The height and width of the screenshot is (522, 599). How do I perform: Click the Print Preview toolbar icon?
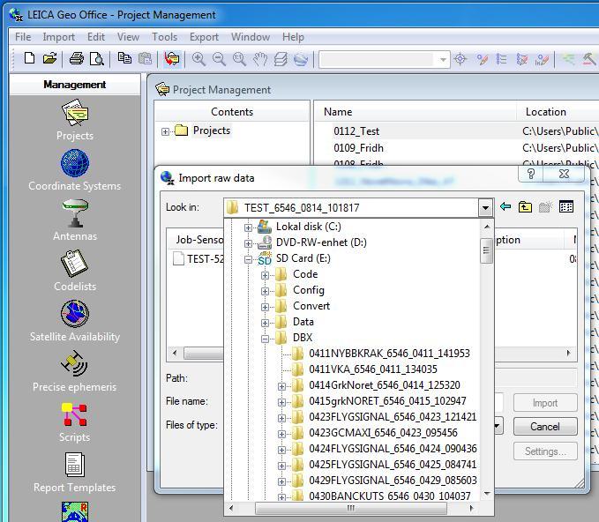pyautogui.click(x=97, y=58)
